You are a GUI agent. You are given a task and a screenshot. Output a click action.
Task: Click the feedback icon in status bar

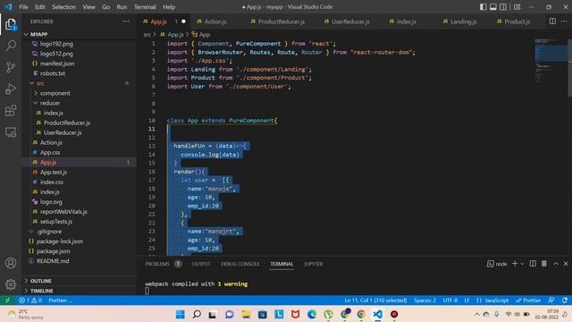[551, 301]
